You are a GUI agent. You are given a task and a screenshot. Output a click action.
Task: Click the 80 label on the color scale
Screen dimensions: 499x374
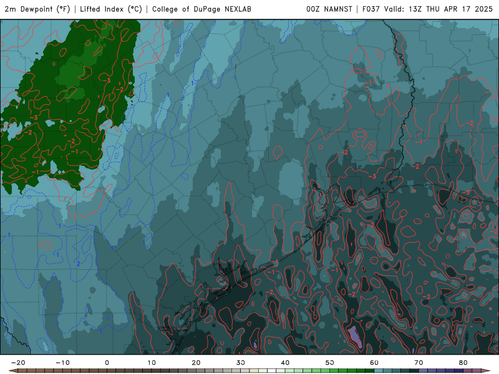tap(463, 363)
